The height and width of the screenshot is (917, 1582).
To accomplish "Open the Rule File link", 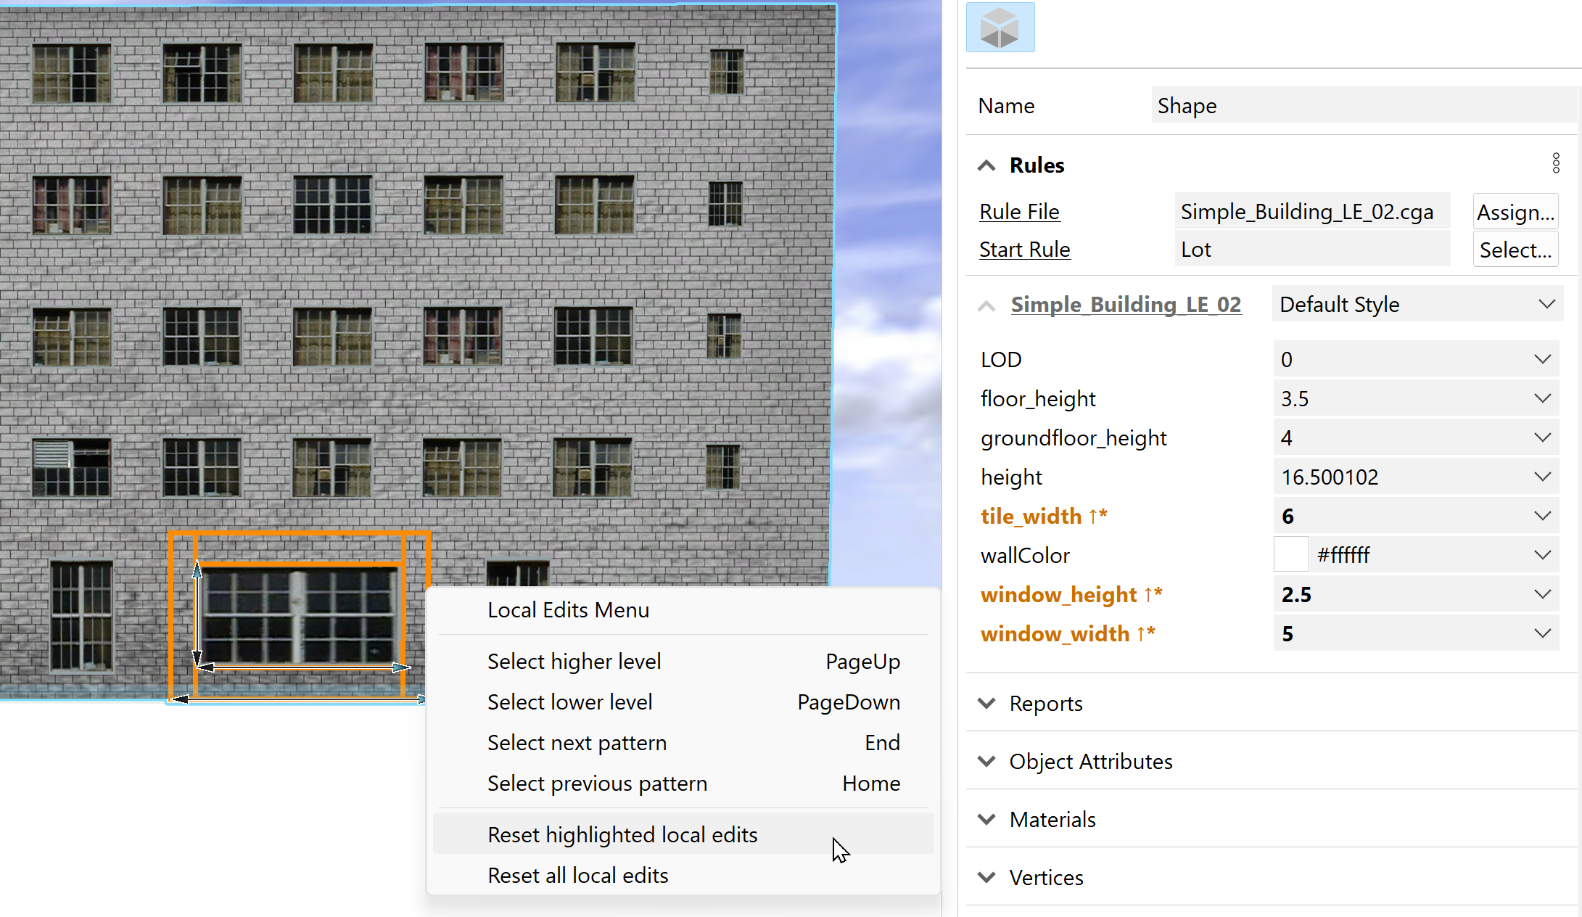I will [x=1019, y=212].
